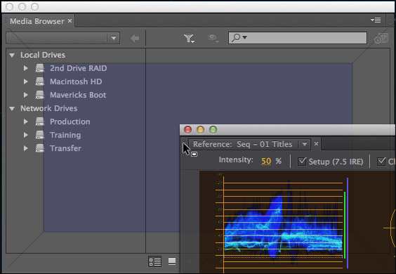Click the green zoom button on floating window
Screen dimensions: 396x274
coord(213,130)
